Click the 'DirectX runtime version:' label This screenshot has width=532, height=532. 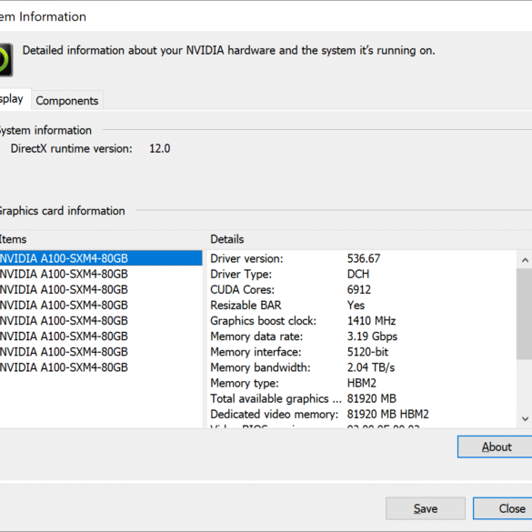(x=71, y=148)
